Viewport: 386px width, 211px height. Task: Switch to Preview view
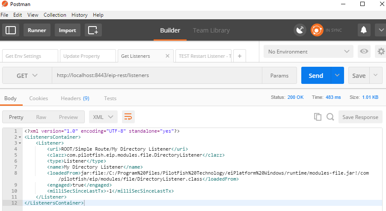68,117
